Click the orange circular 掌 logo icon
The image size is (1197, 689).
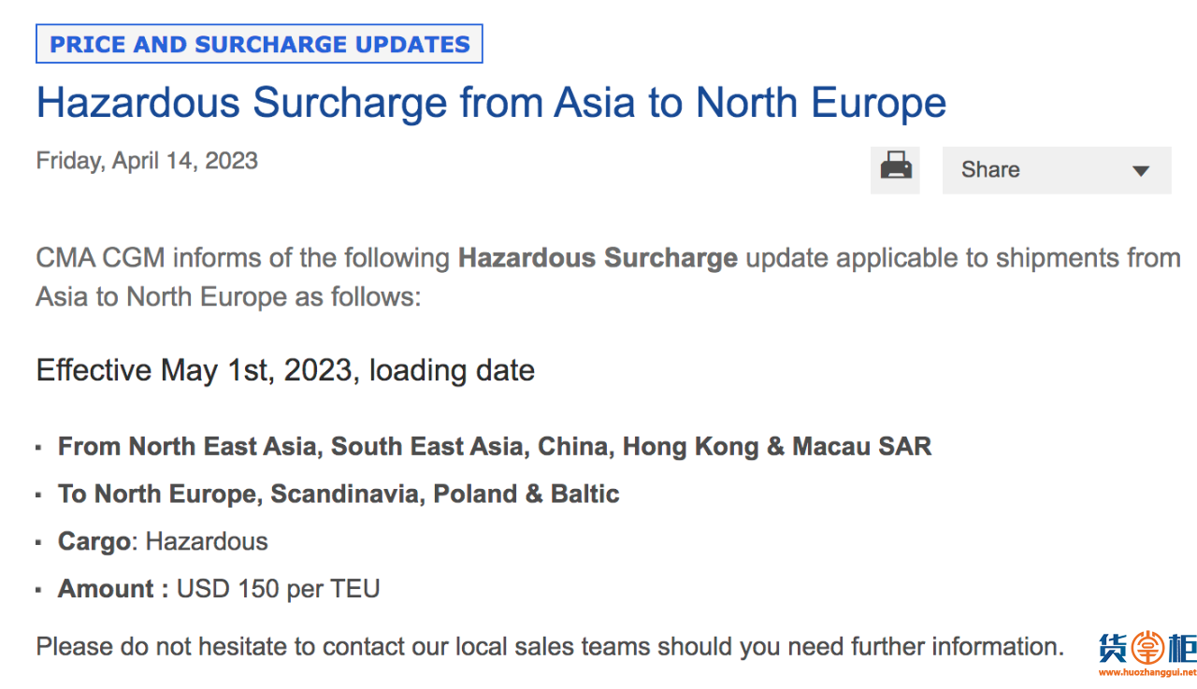(x=1147, y=649)
